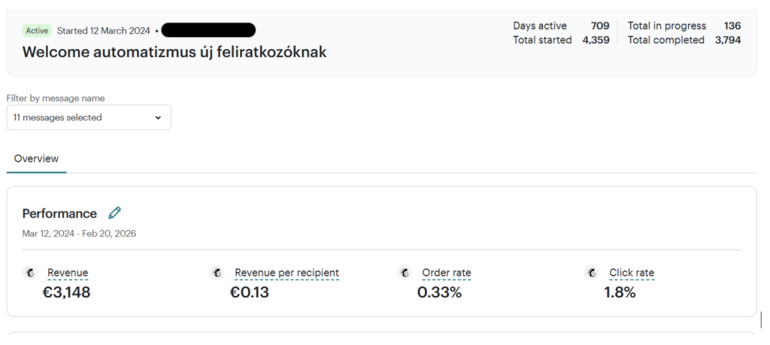
Task: Click the €3,148 revenue value
Action: coord(66,292)
